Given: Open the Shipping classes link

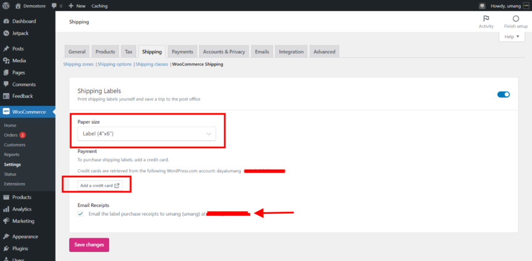Looking at the screenshot, I should [152, 64].
